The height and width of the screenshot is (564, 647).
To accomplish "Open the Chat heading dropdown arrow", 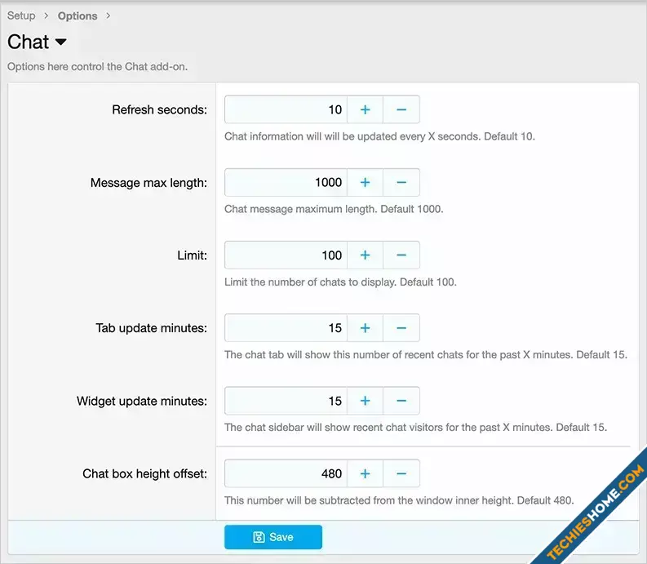I will pos(60,42).
